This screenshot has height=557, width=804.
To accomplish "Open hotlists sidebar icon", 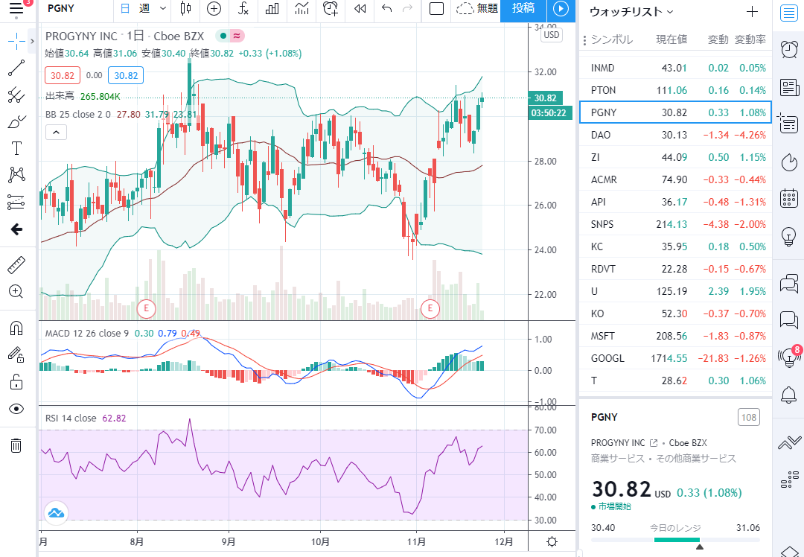I will [x=788, y=162].
